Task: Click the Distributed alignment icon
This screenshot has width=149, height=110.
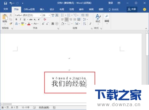Action: pos(79,19)
